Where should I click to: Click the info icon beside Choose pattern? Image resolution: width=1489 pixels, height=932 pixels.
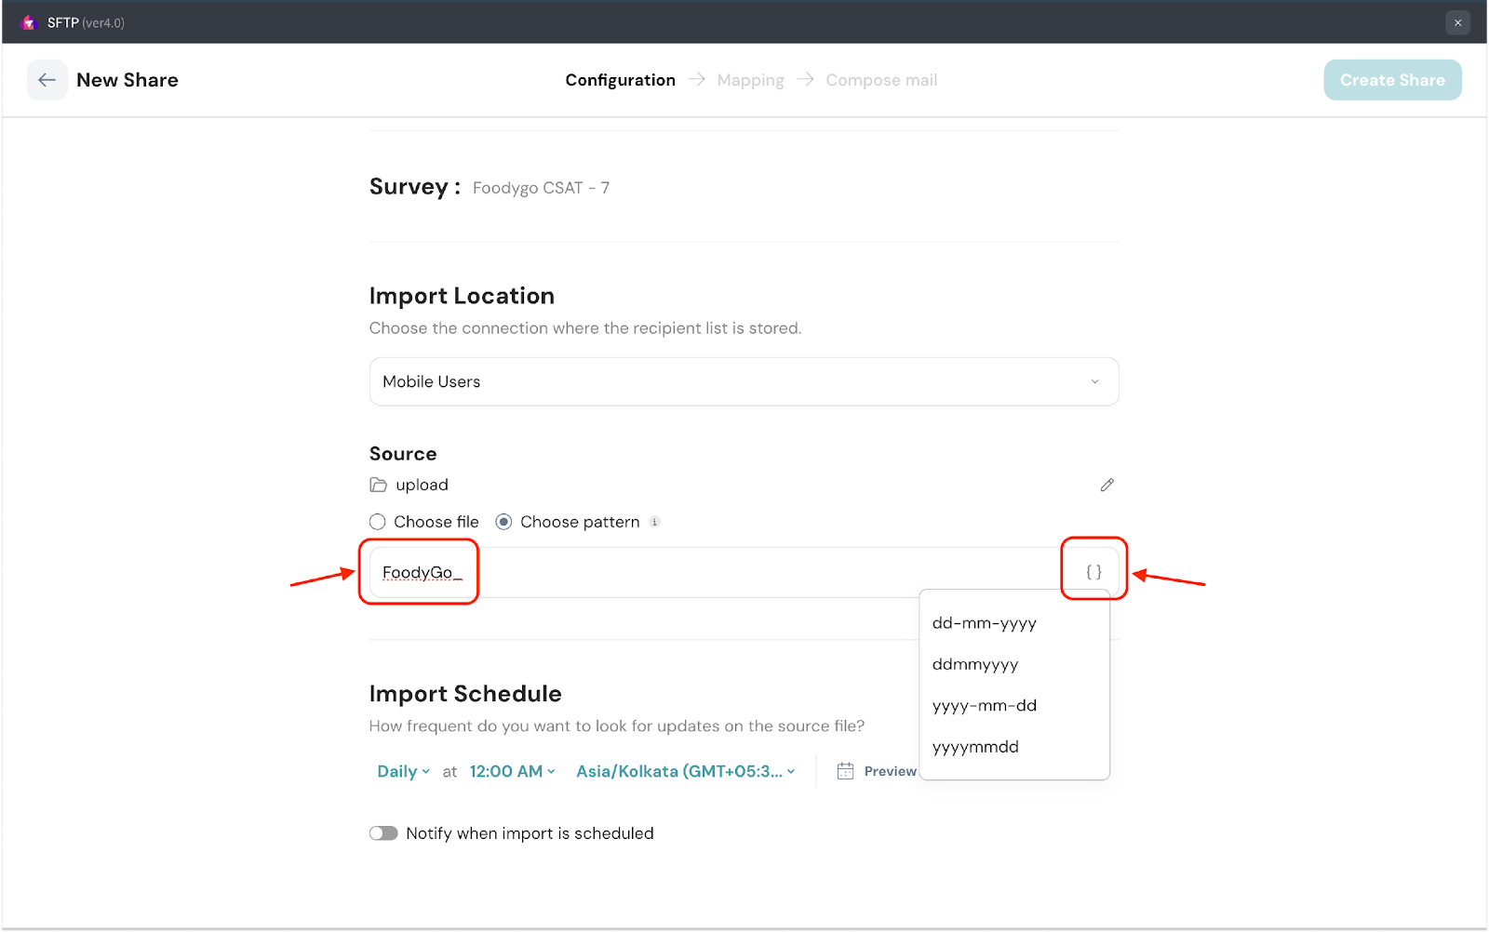click(655, 522)
